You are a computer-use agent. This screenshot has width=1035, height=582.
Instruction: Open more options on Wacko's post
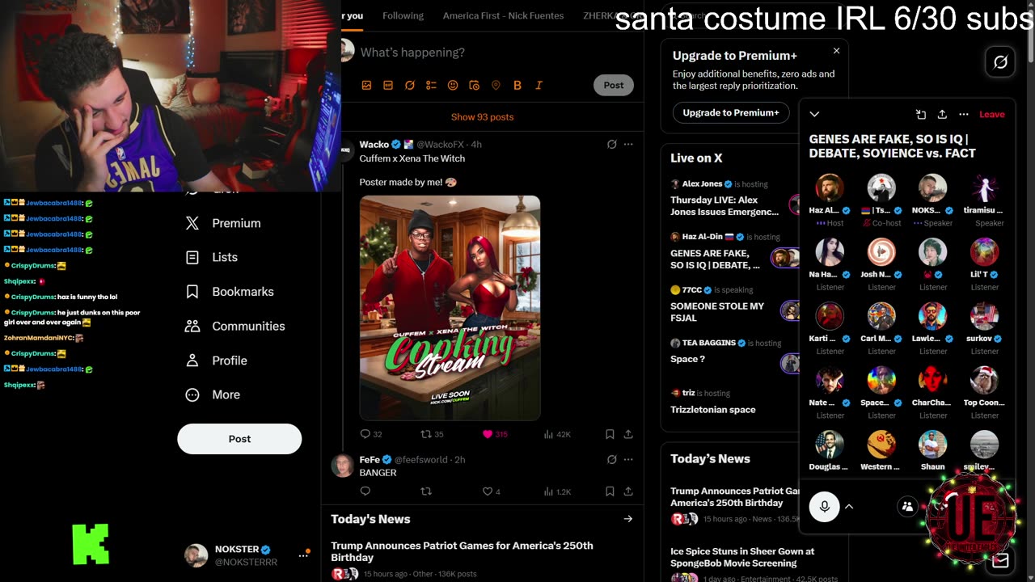[x=628, y=144]
